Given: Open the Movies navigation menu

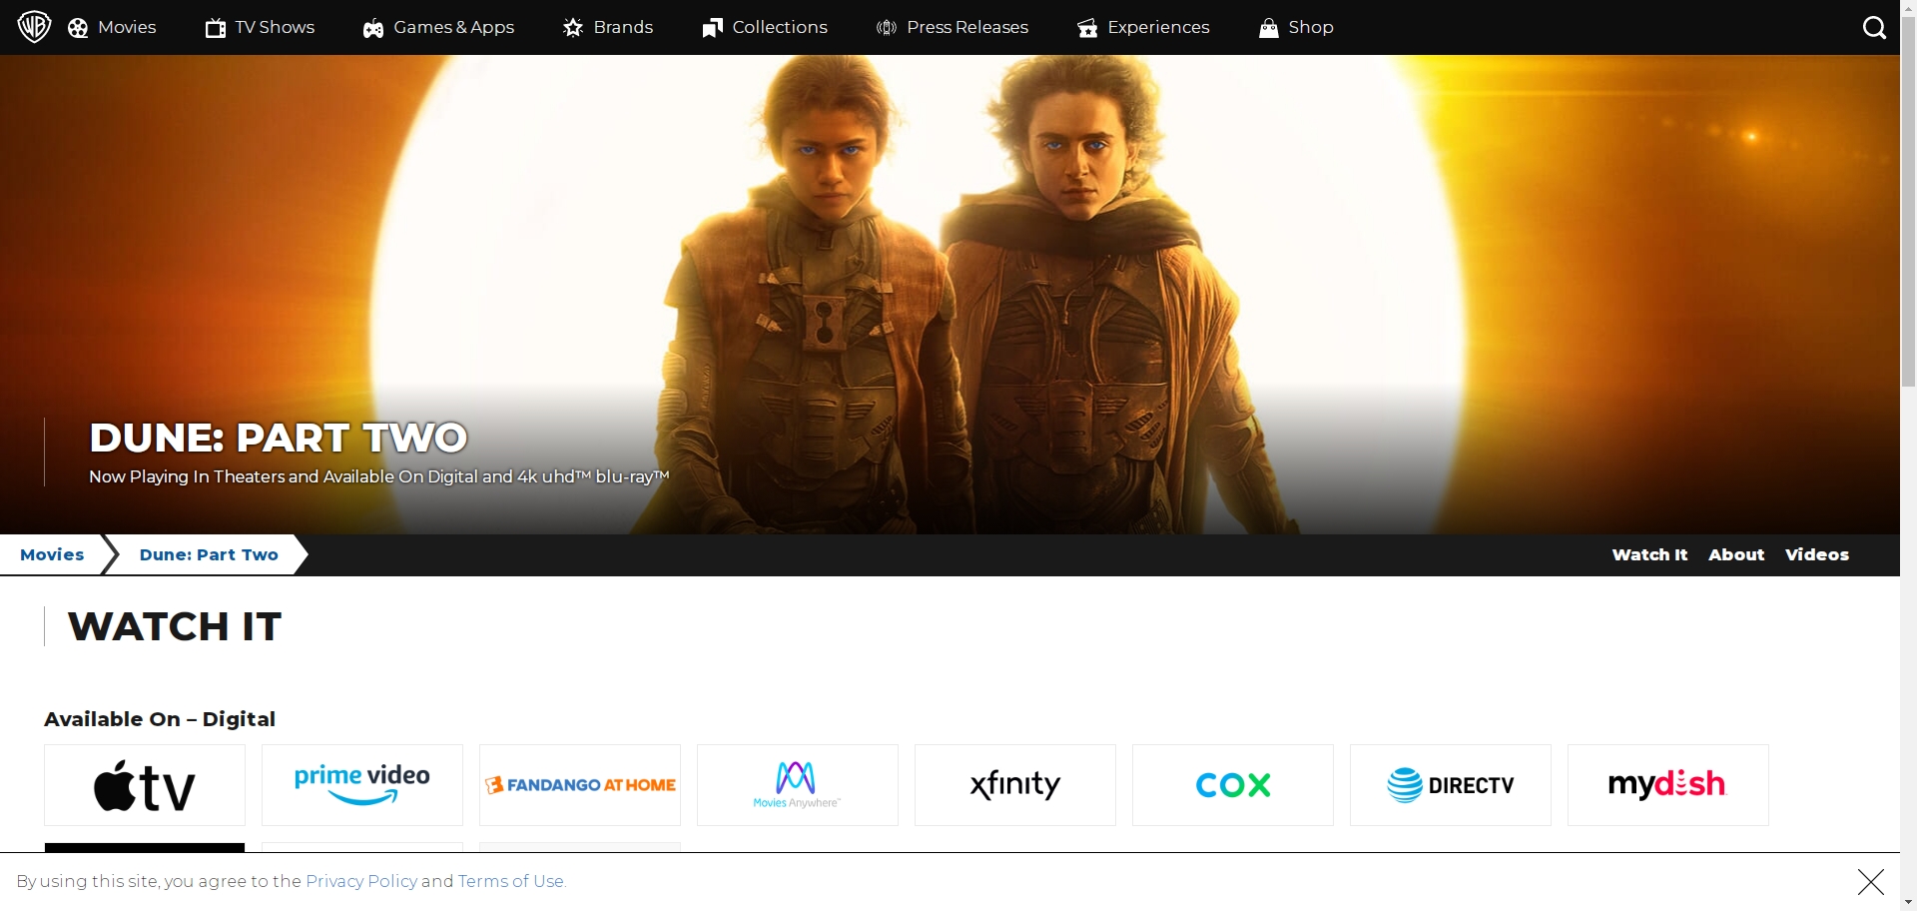Looking at the screenshot, I should click(113, 27).
